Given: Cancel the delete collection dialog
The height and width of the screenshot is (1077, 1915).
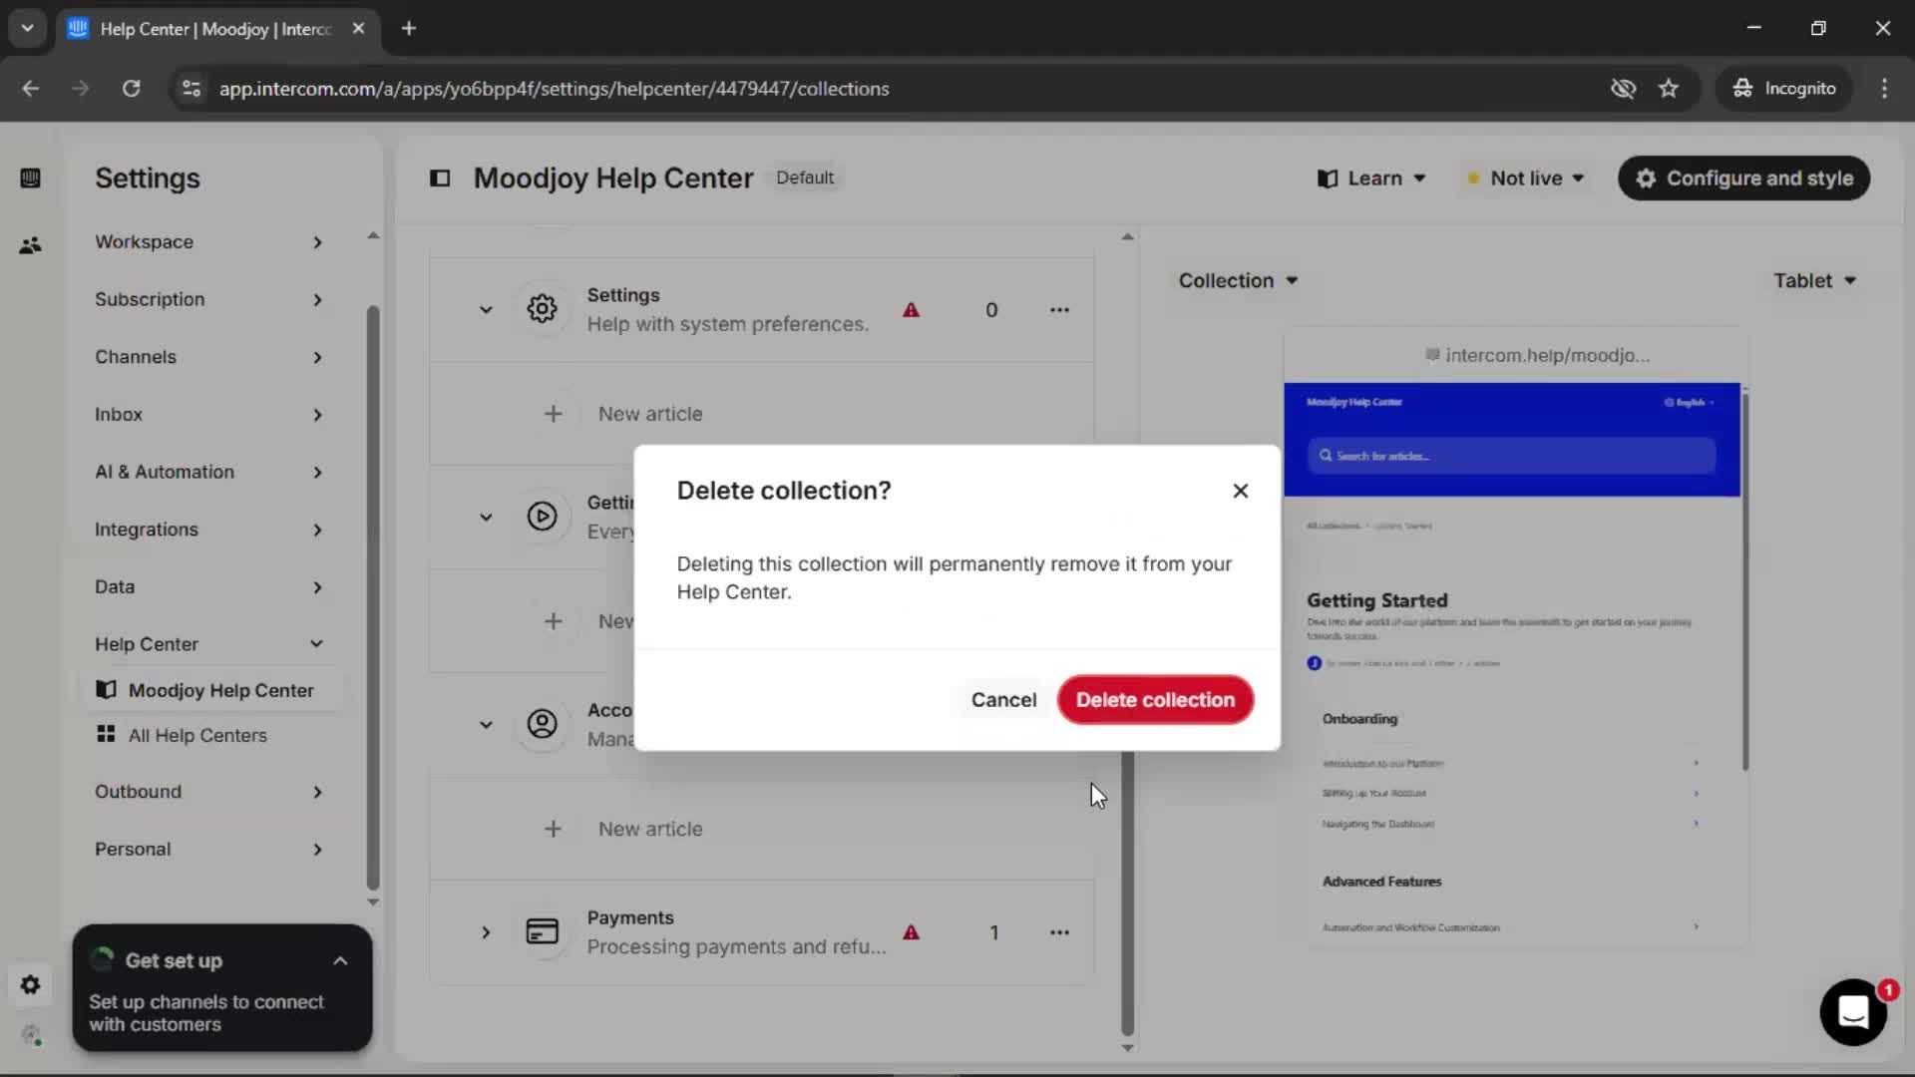Looking at the screenshot, I should [x=1003, y=699].
